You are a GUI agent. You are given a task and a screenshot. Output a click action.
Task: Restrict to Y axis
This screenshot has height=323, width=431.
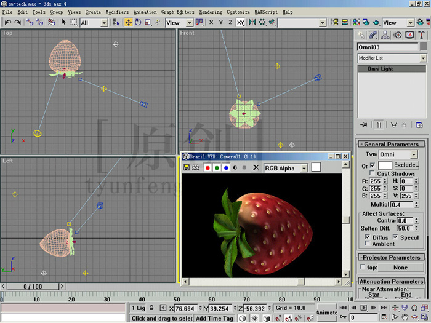click(x=220, y=22)
